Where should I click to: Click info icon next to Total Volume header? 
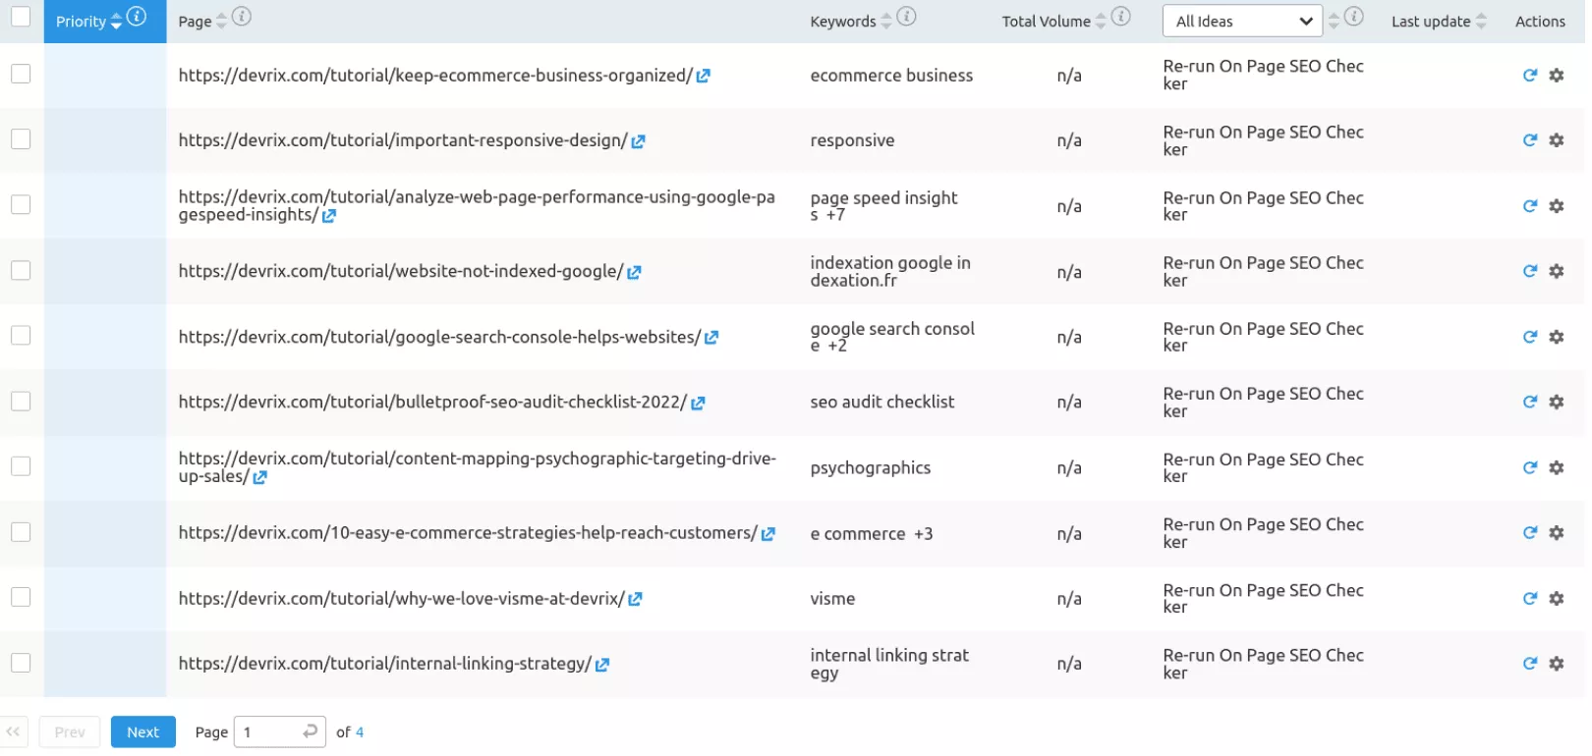(1121, 17)
